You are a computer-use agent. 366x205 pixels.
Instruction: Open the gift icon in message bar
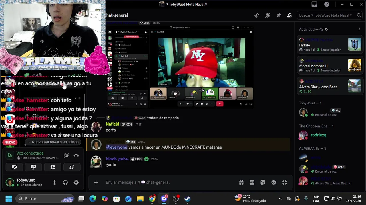(x=241, y=182)
